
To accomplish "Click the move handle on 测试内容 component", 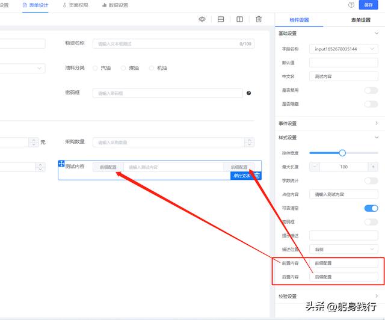I will (x=61, y=164).
